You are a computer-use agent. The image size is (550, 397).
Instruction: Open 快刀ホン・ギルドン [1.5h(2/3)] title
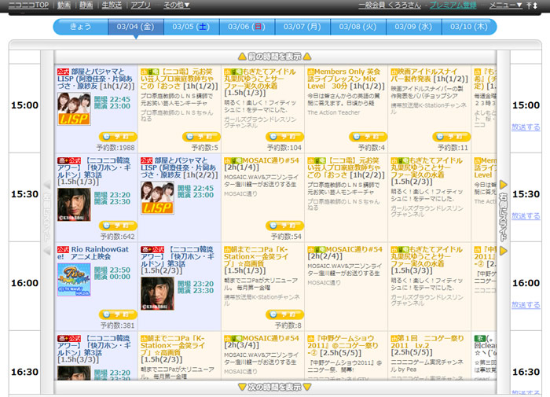[x=178, y=259]
